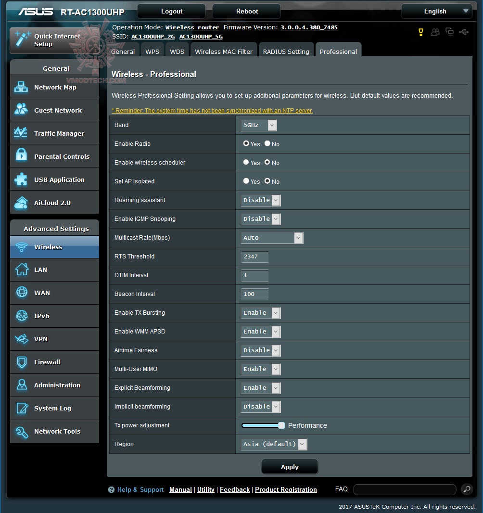This screenshot has width=483, height=513.
Task: Select No for Enable wireless scheduler
Action: click(267, 162)
